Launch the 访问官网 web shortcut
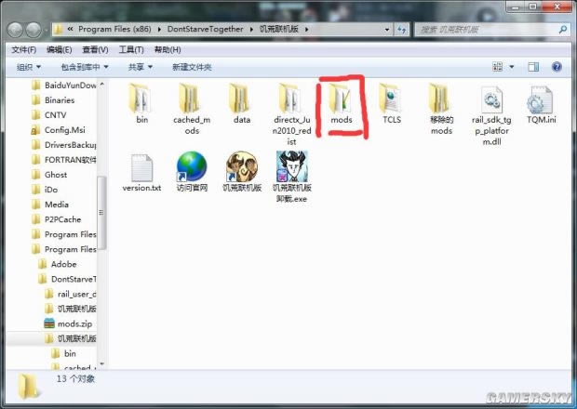 [191, 171]
